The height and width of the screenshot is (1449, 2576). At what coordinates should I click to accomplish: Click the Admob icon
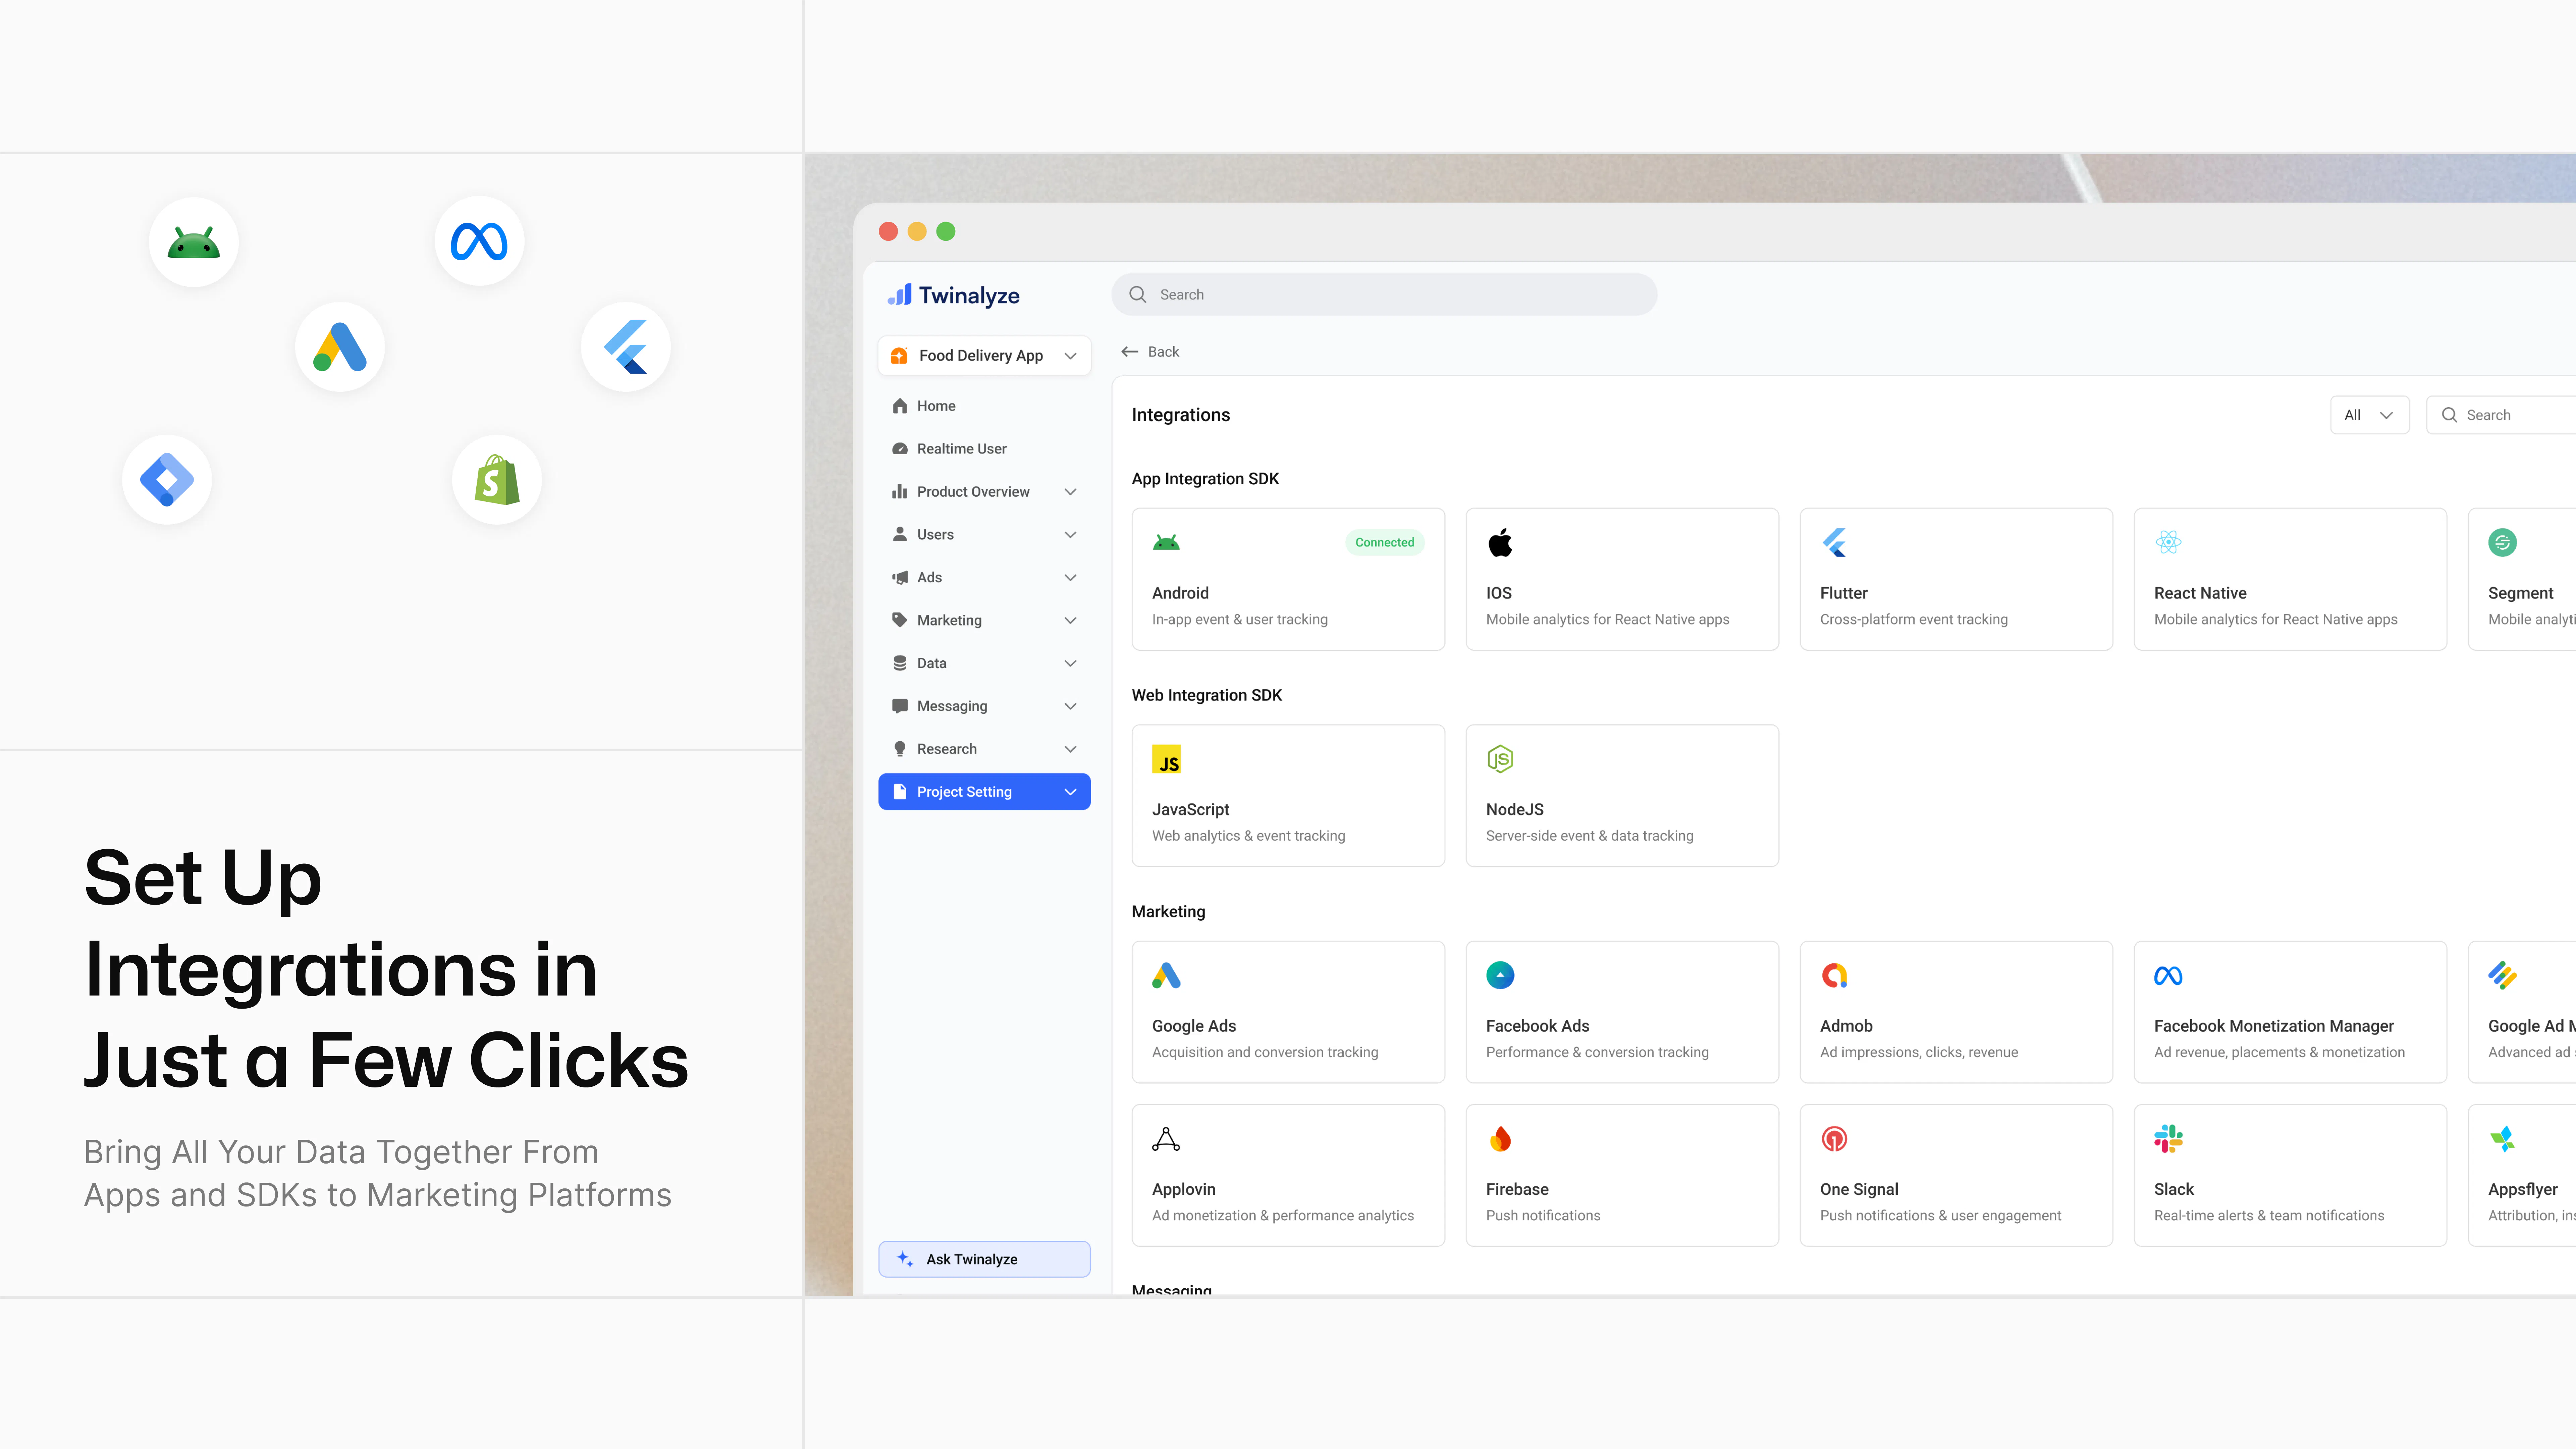coord(1834,975)
